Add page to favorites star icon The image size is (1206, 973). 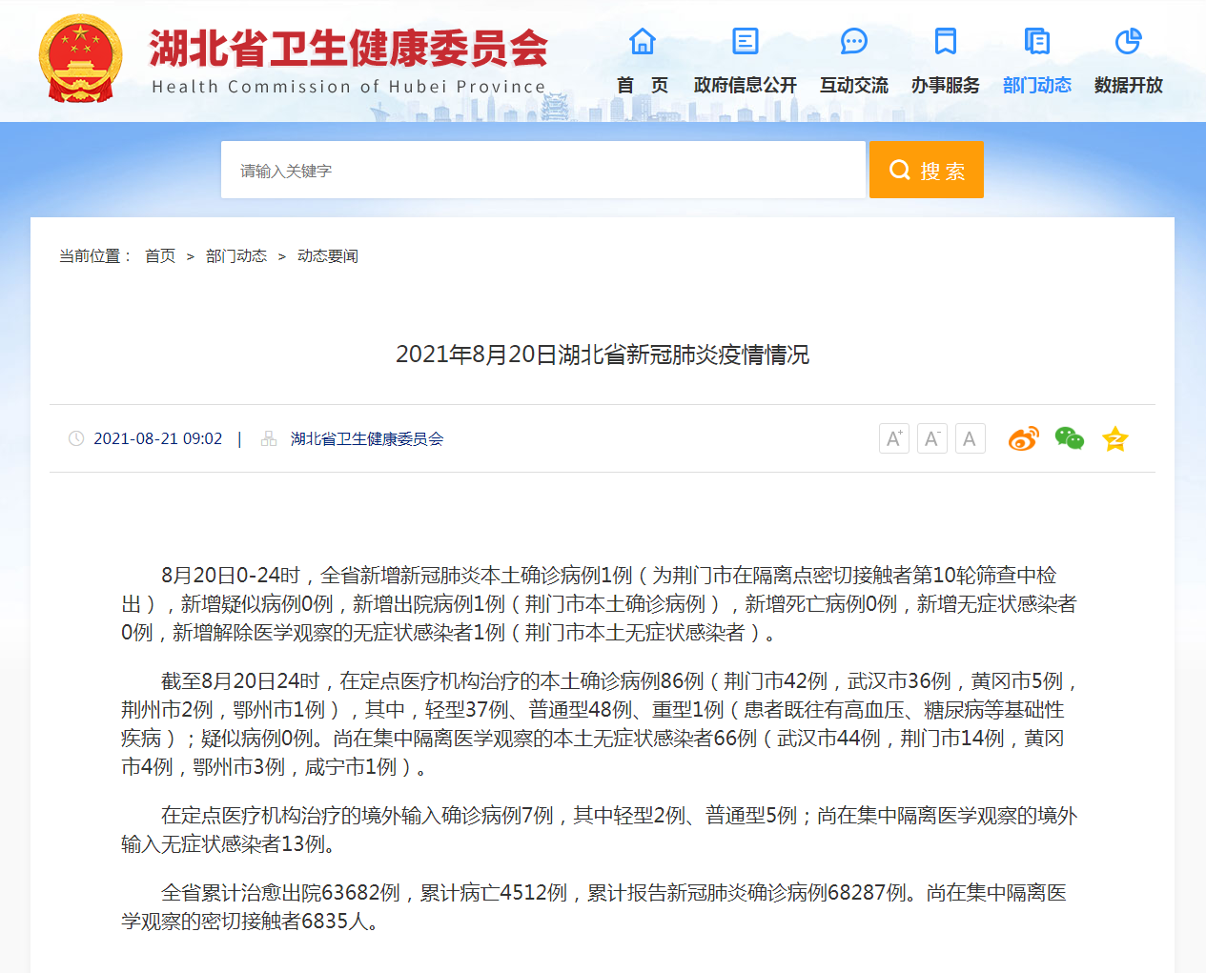1115,438
